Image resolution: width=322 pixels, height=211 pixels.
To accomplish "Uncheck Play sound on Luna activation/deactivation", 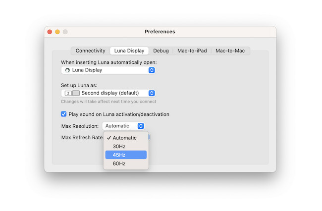I will [64, 114].
